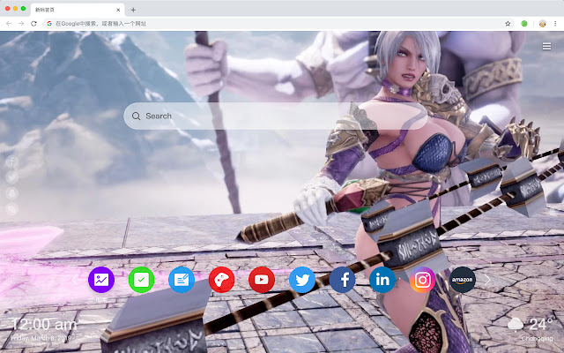Viewport: 564px width, 353px height.
Task: Bookmark this page with the star icon
Action: (508, 24)
